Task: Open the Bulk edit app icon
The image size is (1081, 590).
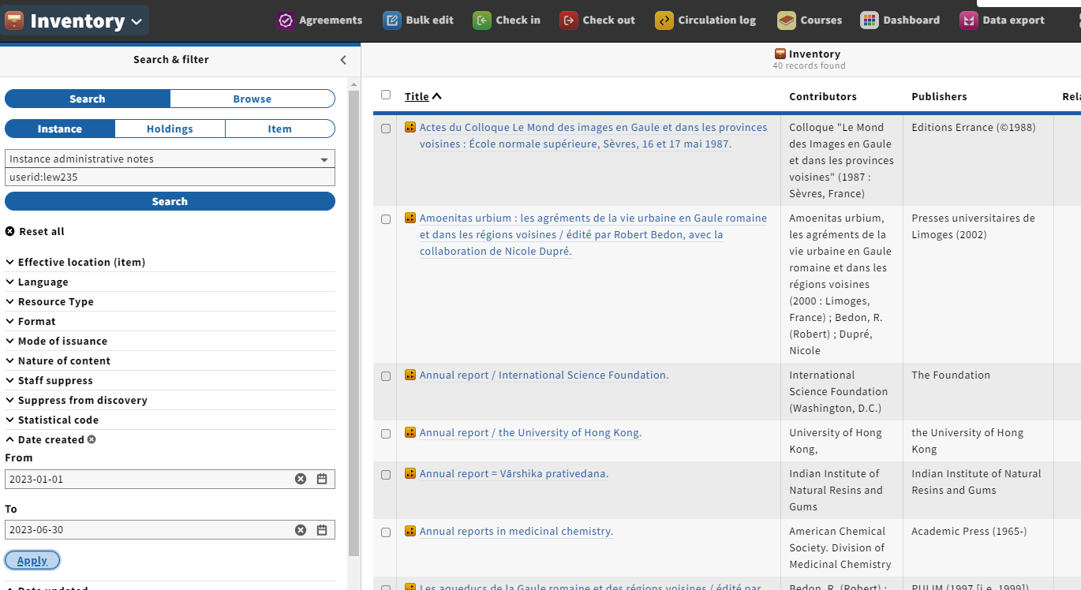Action: [x=392, y=21]
